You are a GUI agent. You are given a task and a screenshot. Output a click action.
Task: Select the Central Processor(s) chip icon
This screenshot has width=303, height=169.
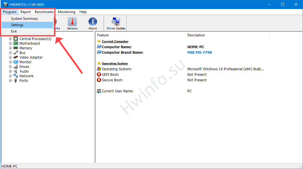[x=16, y=39]
